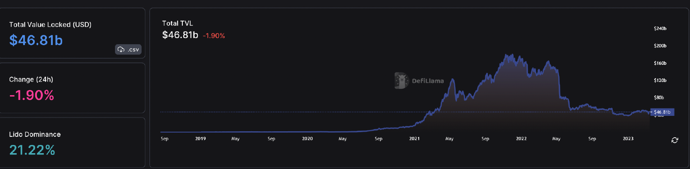Click the chart refresh icon

click(x=675, y=140)
